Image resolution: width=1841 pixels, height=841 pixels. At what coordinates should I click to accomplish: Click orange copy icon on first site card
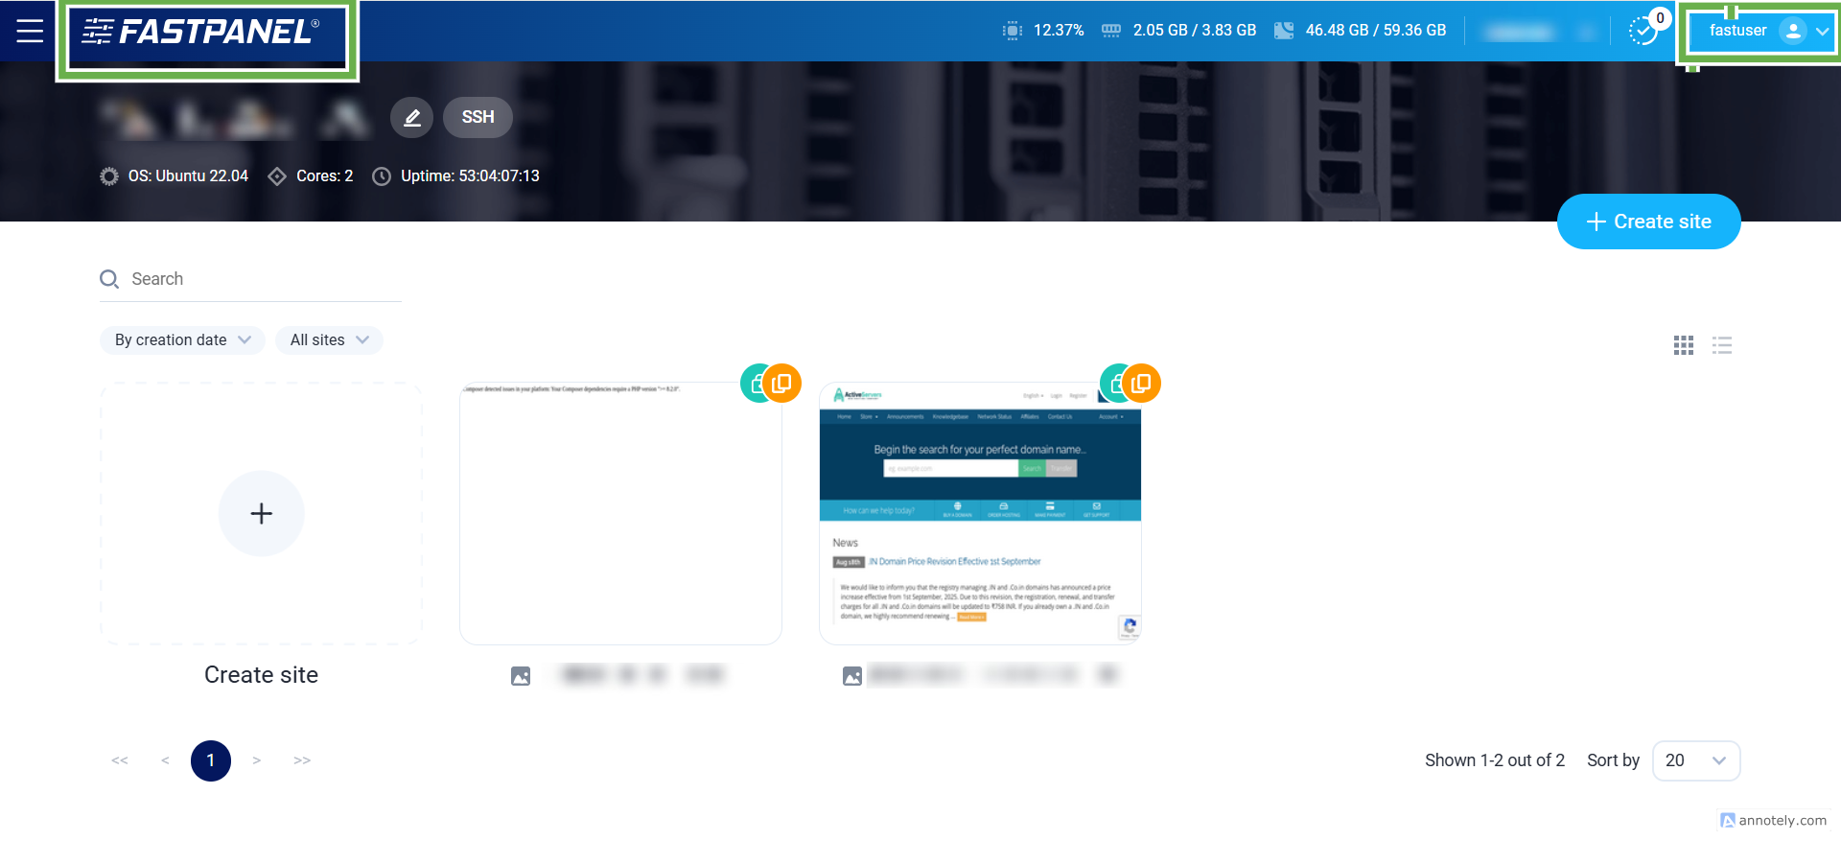tap(781, 384)
